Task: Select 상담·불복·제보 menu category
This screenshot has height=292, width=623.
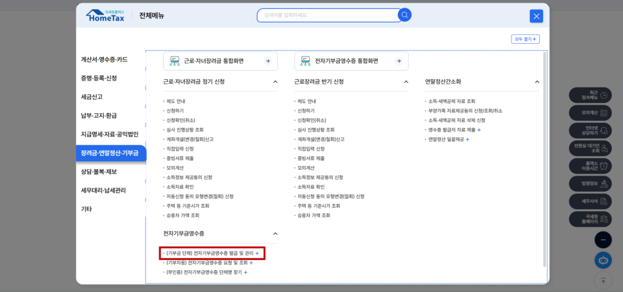Action: 99,172
